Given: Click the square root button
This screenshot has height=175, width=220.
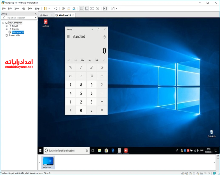Looking at the screenshot, I should [x=81, y=68].
